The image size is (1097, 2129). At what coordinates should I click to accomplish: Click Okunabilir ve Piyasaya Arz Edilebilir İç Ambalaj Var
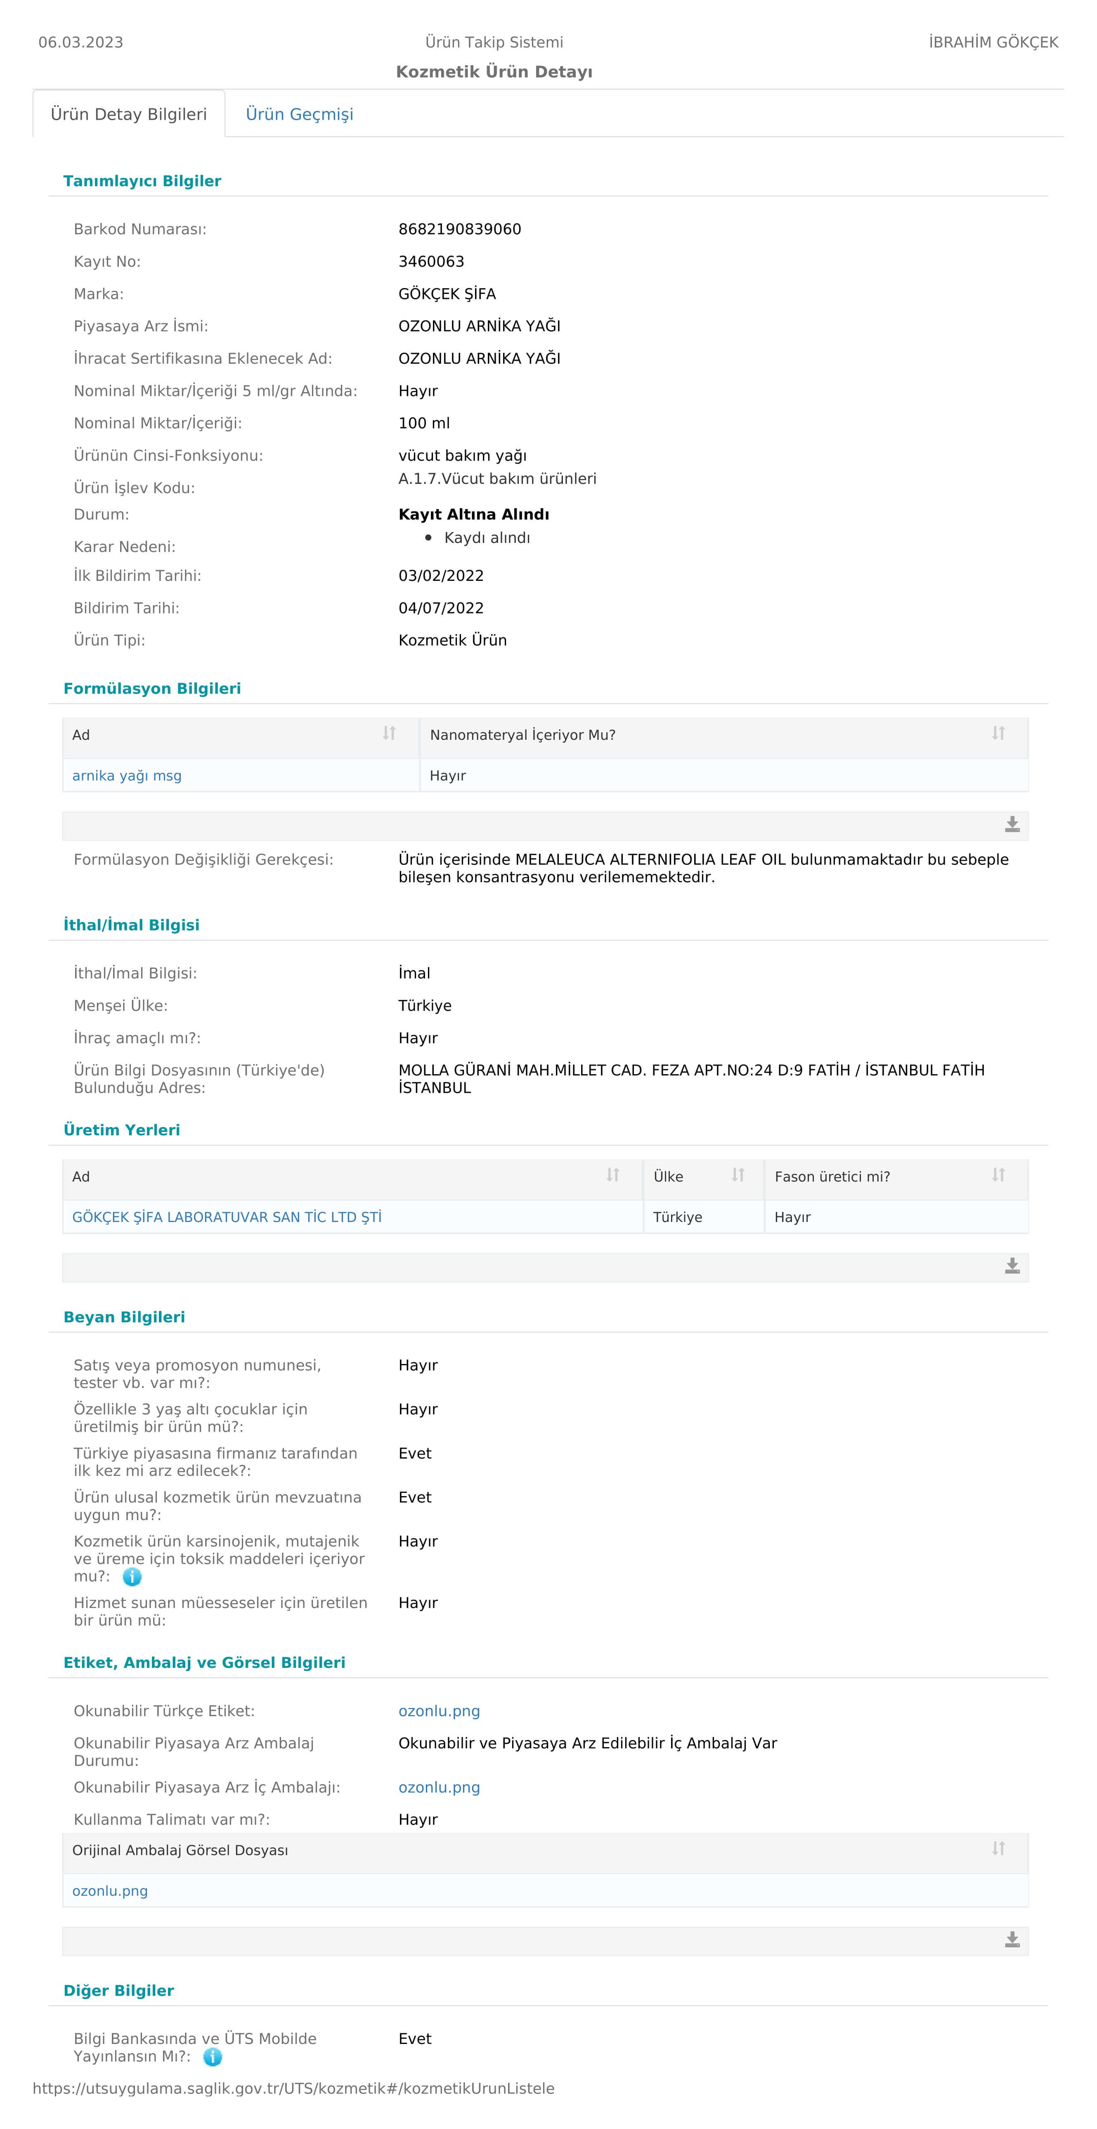coord(587,1743)
